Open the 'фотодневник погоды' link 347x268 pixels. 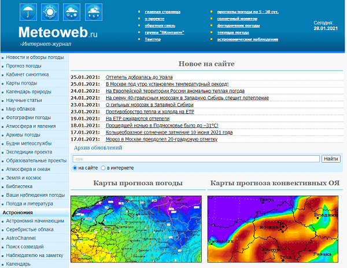click(238, 25)
